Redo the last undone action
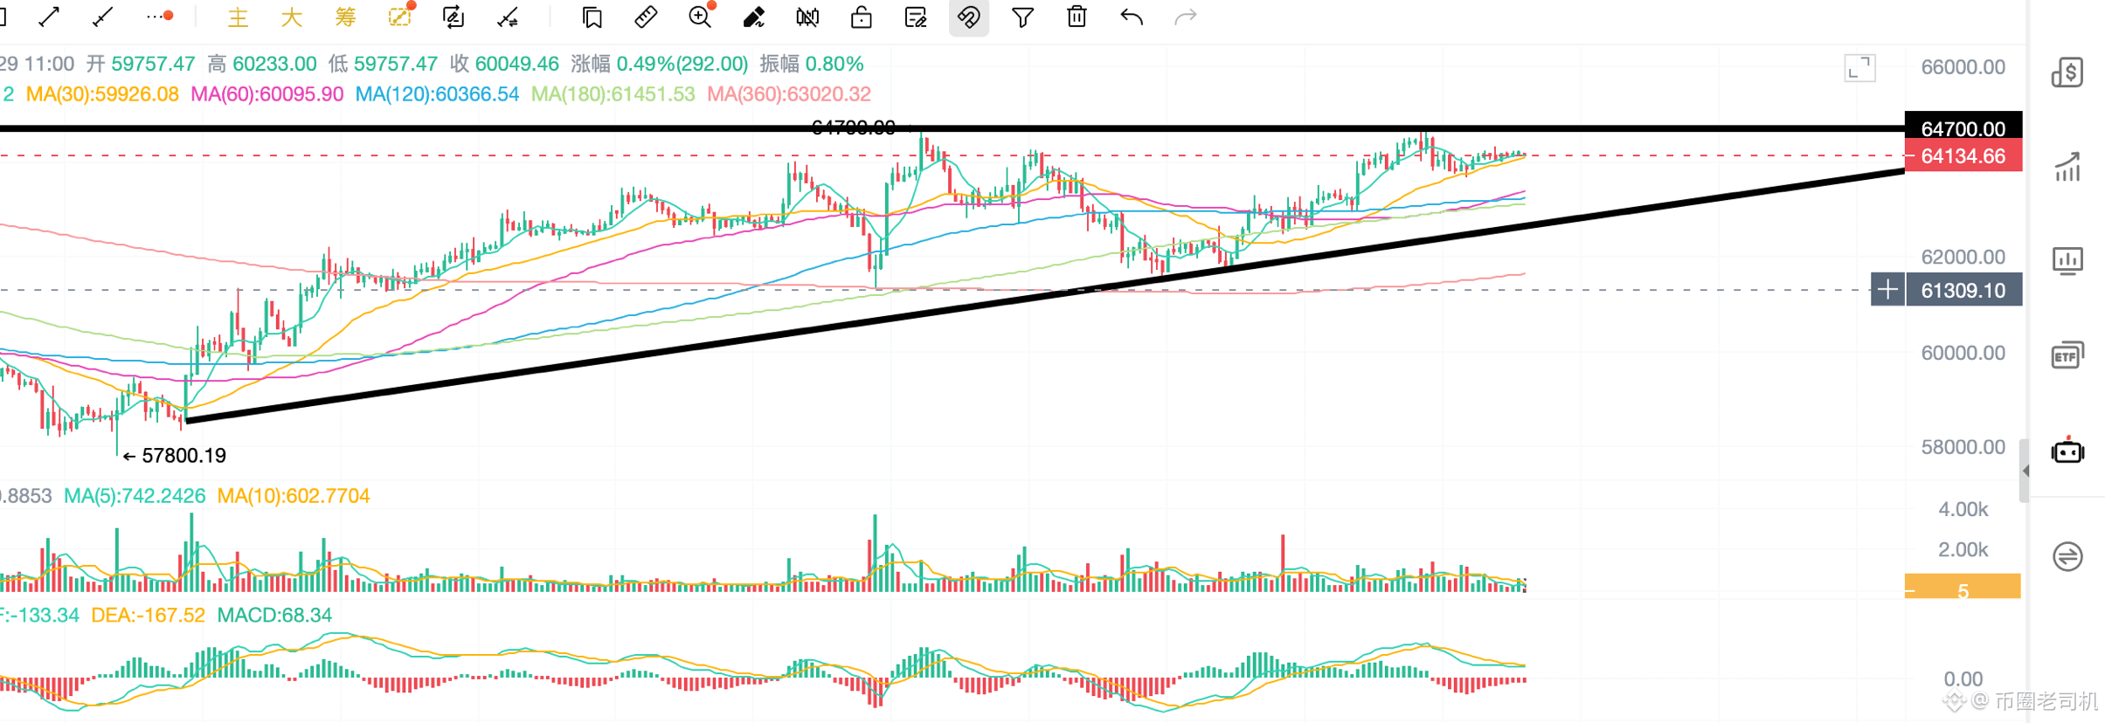The height and width of the screenshot is (723, 2105). pyautogui.click(x=1186, y=17)
